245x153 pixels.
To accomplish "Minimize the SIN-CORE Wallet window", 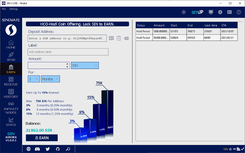I will (221, 3).
